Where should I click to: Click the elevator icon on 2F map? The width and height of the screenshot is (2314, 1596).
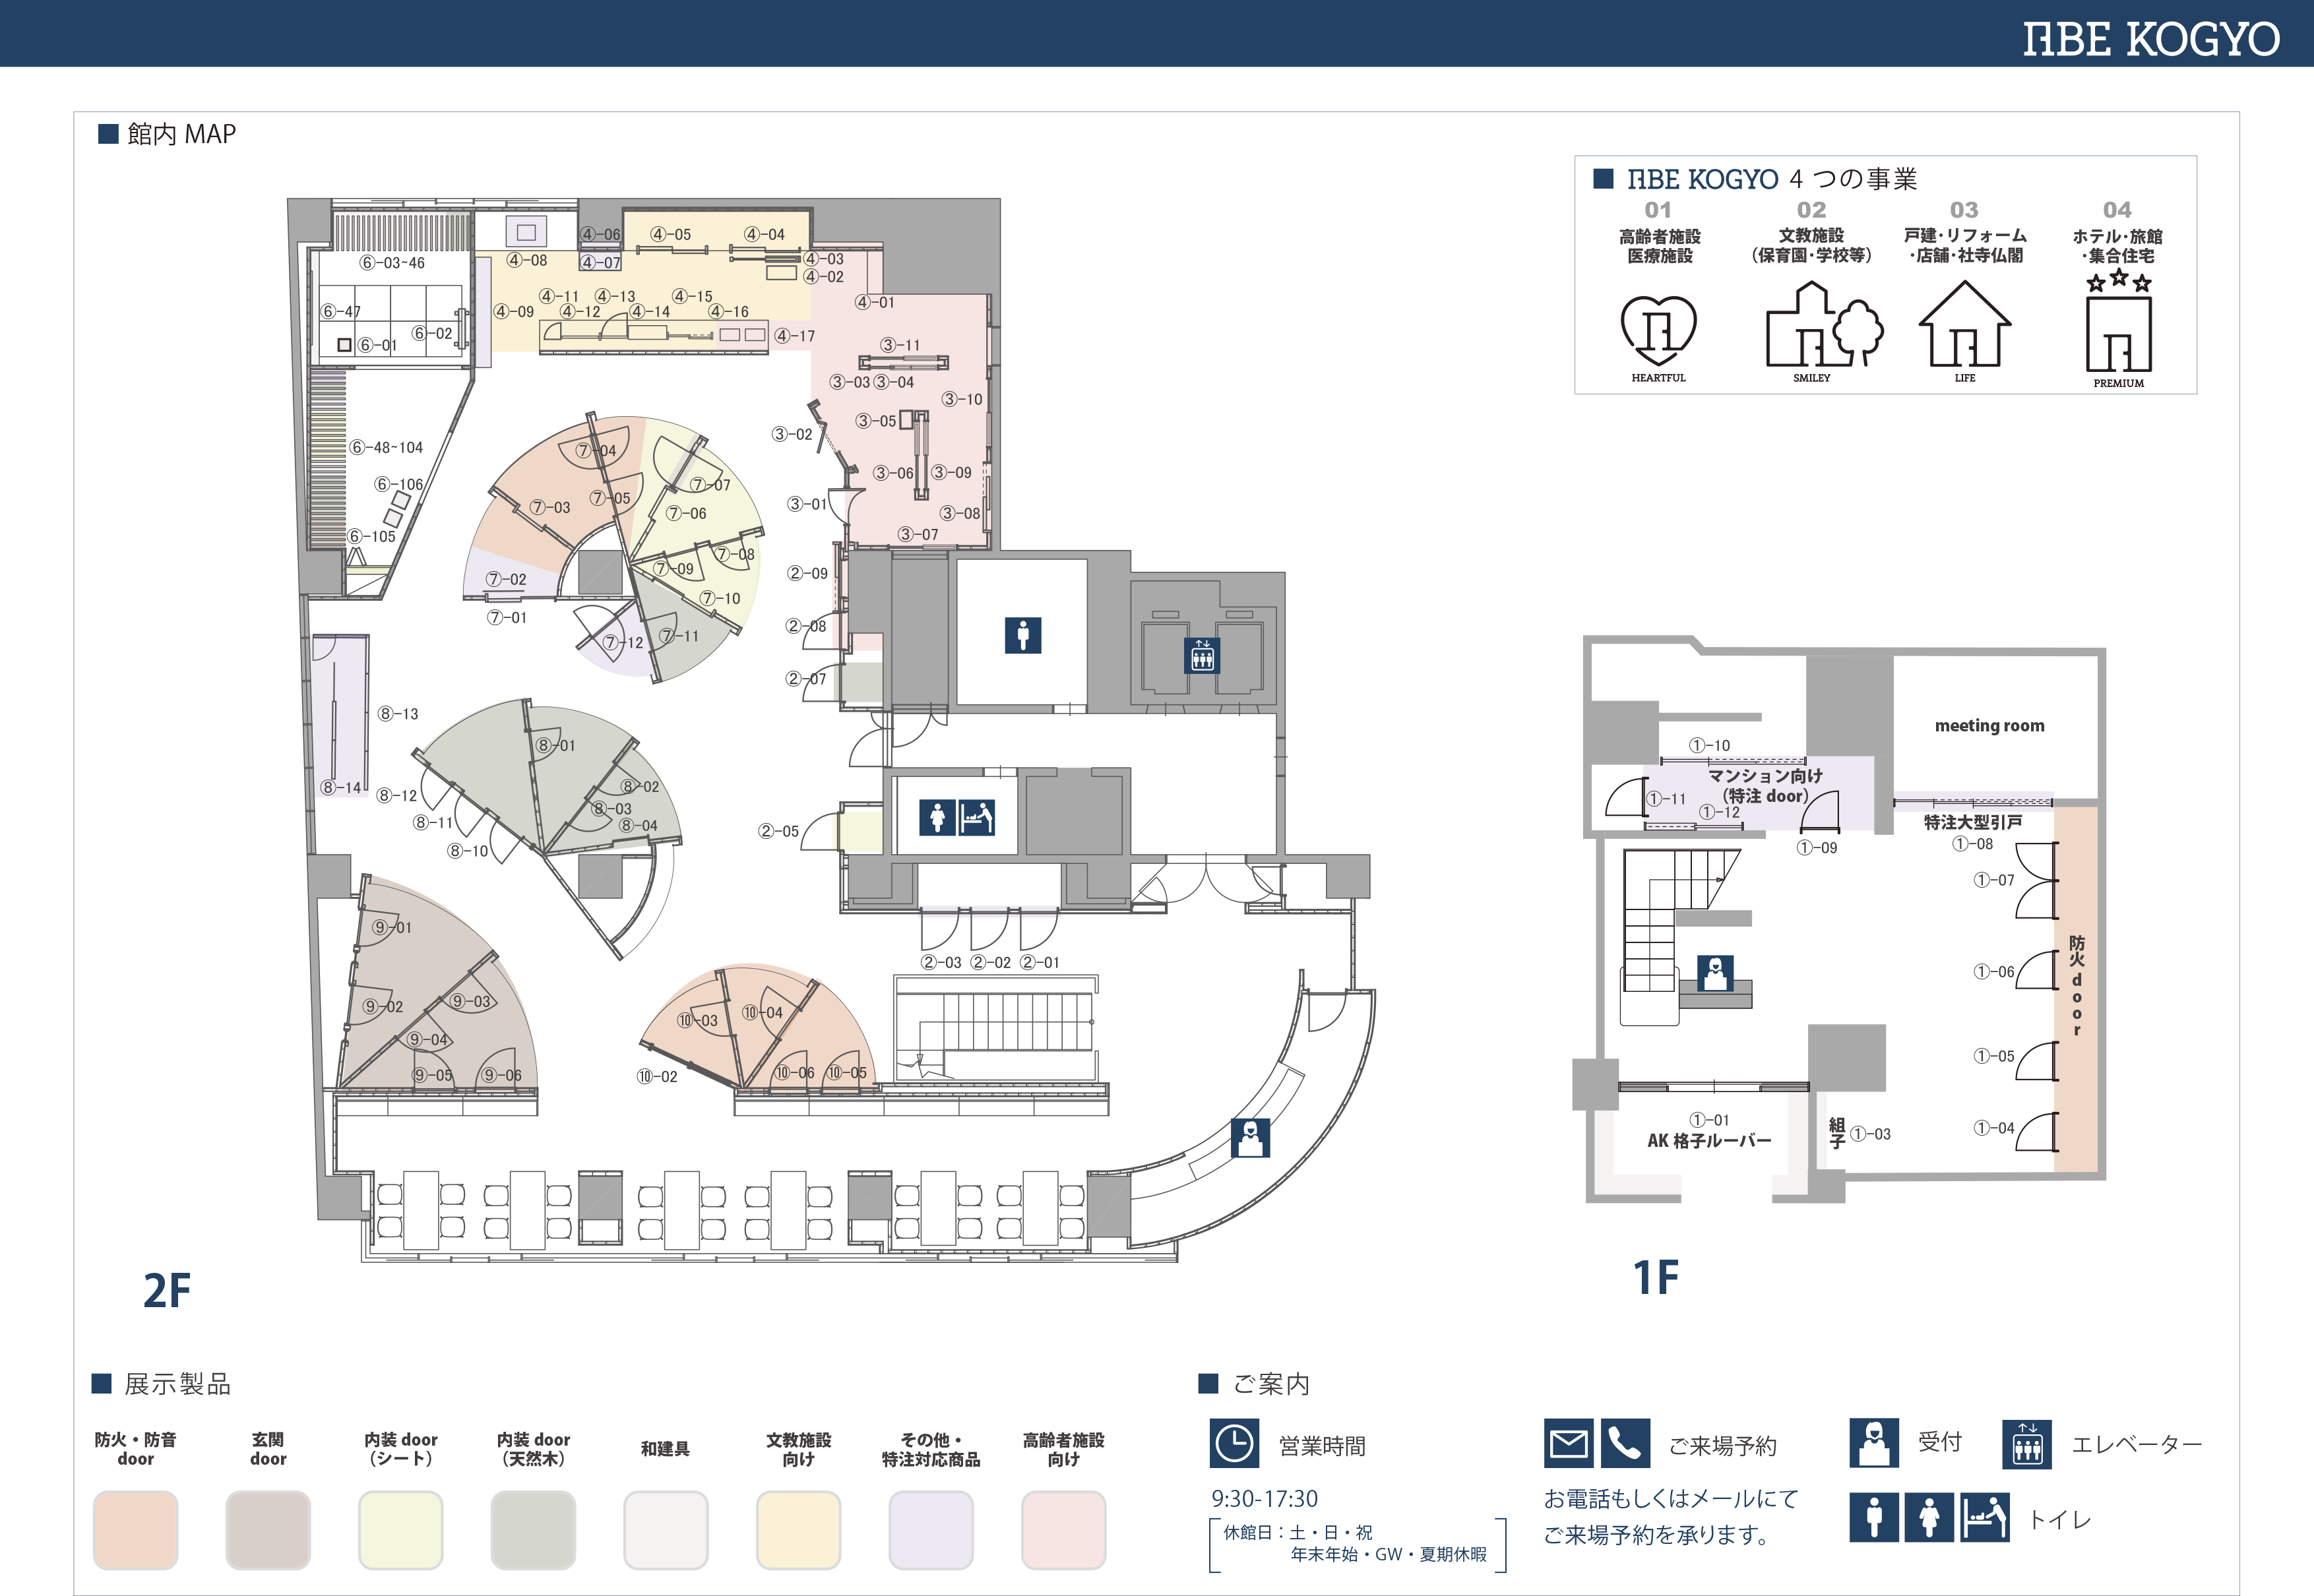[x=1202, y=656]
